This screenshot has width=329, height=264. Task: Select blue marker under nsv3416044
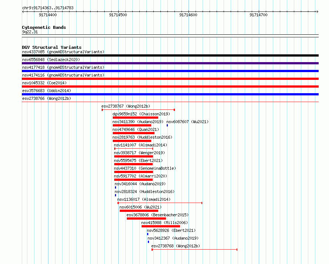point(115,187)
